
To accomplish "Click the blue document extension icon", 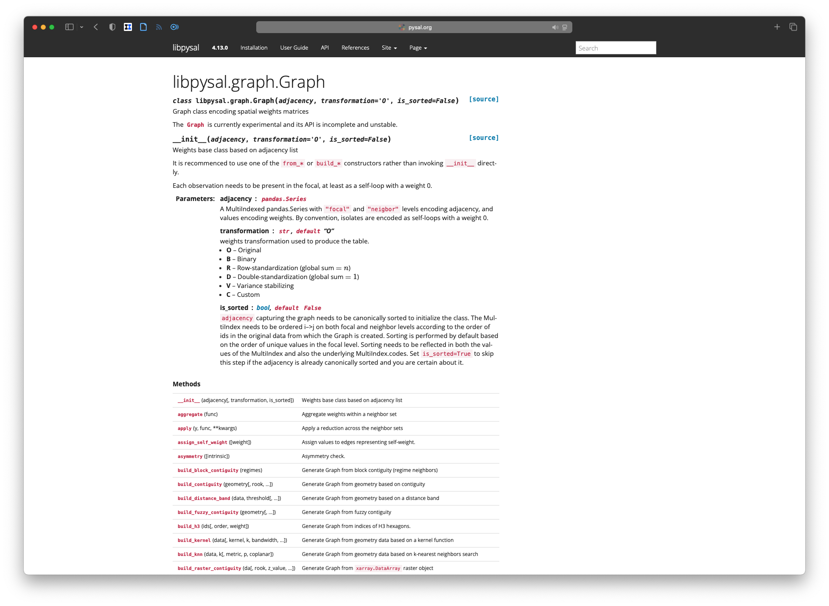I will pyautogui.click(x=143, y=27).
